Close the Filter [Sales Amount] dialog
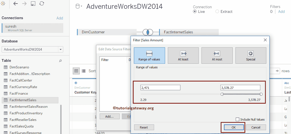 click(x=265, y=40)
